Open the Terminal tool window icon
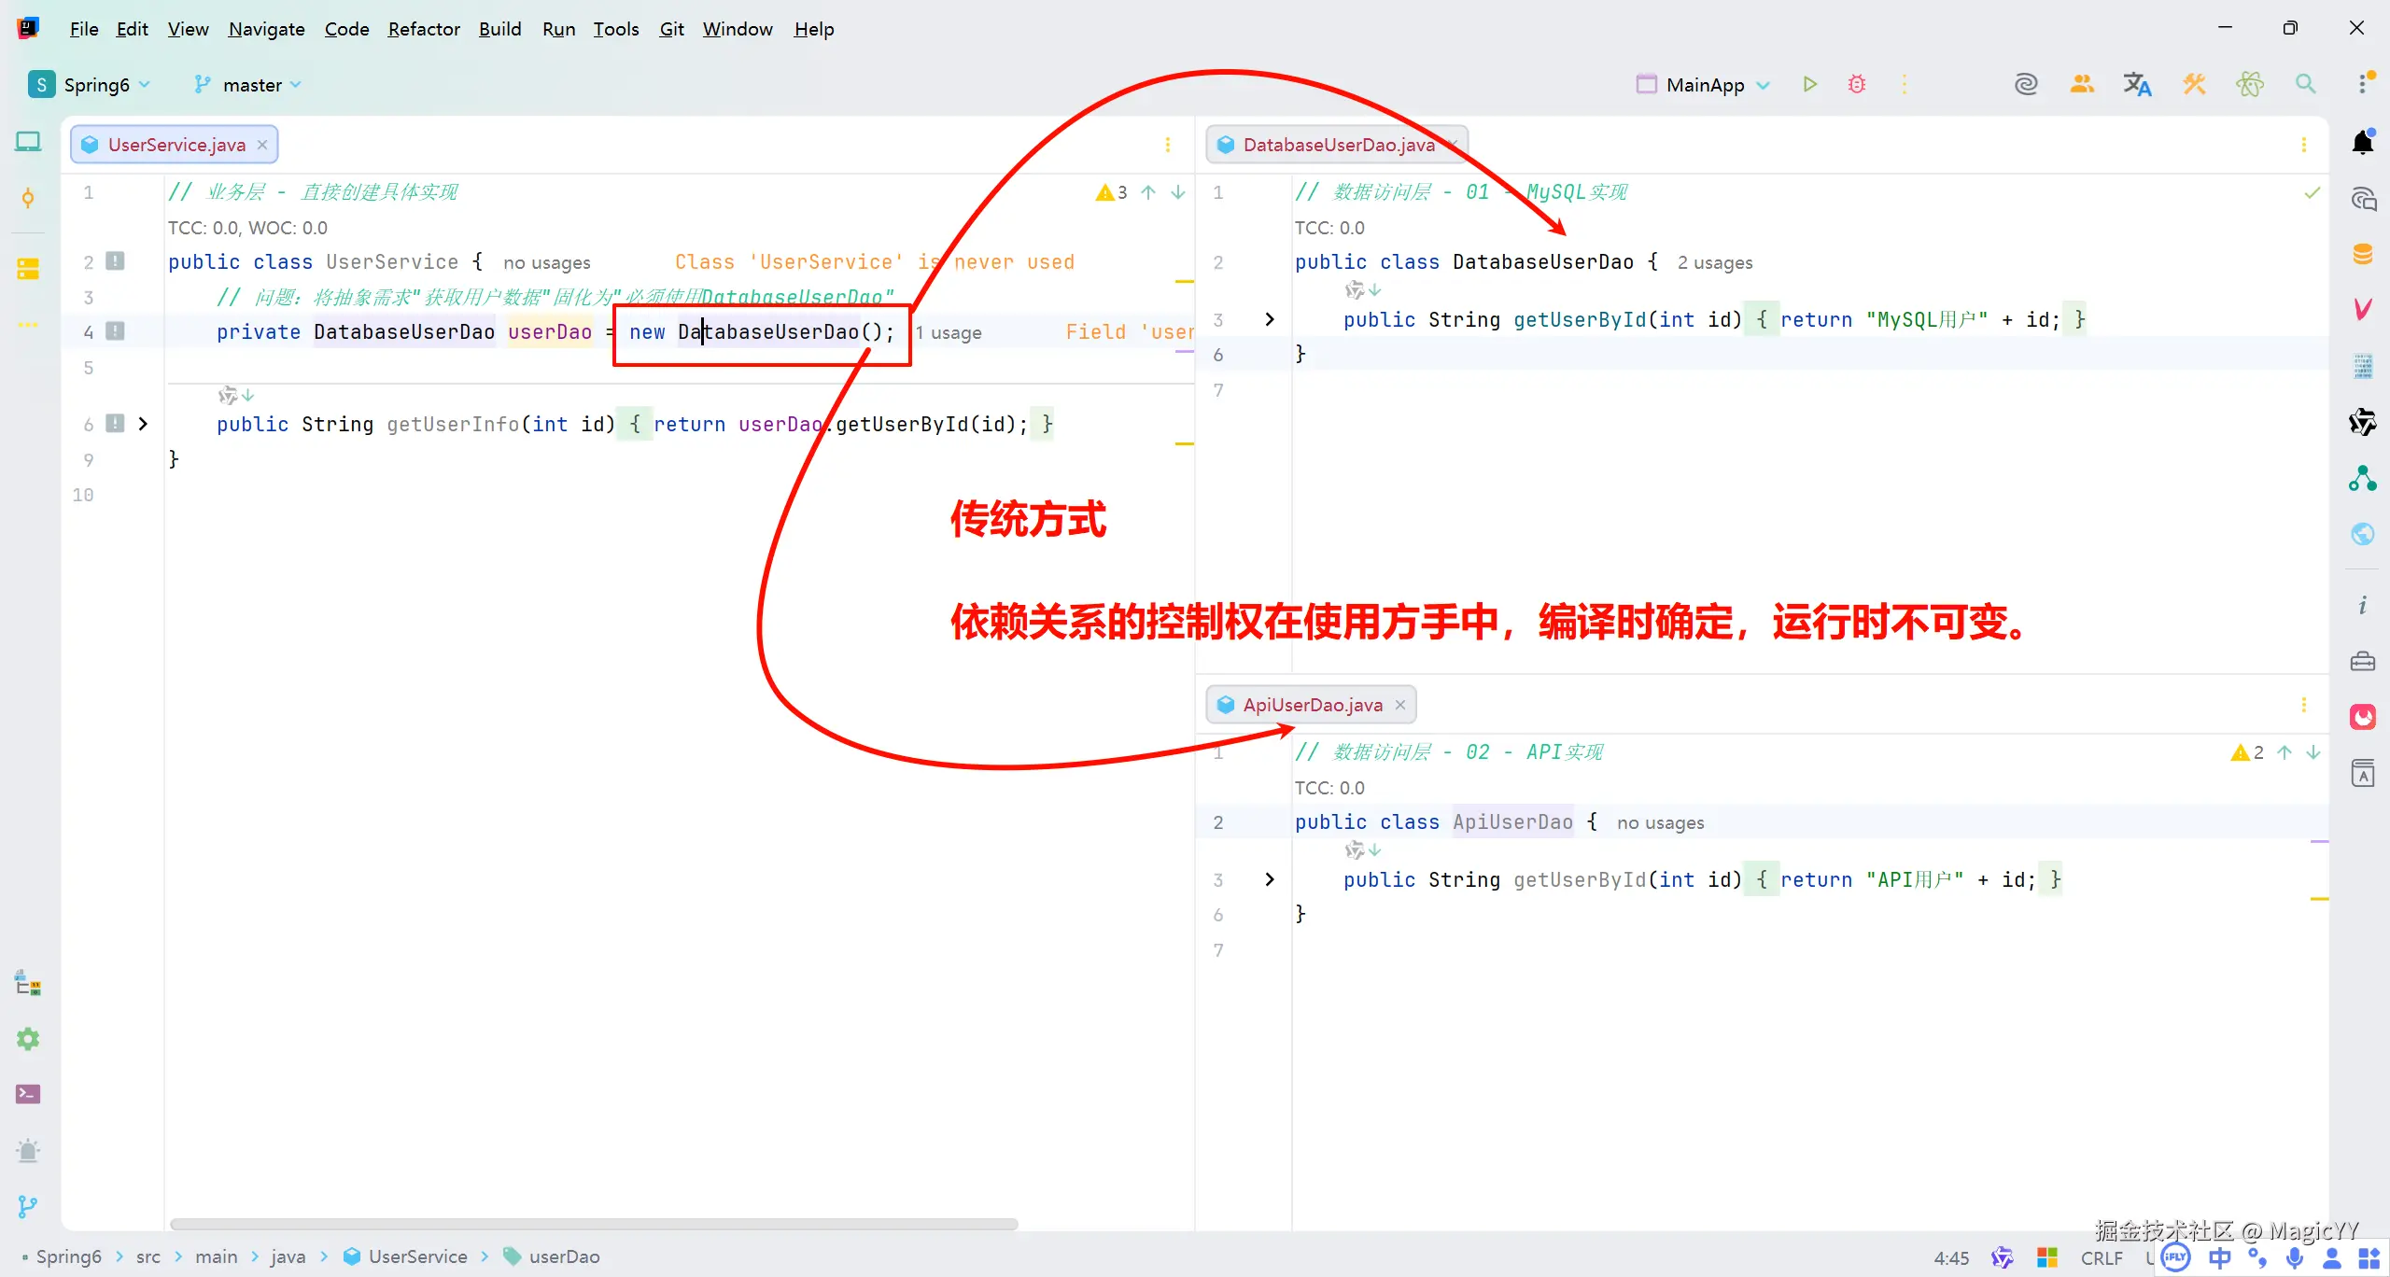The width and height of the screenshot is (2390, 1277). coord(27,1093)
